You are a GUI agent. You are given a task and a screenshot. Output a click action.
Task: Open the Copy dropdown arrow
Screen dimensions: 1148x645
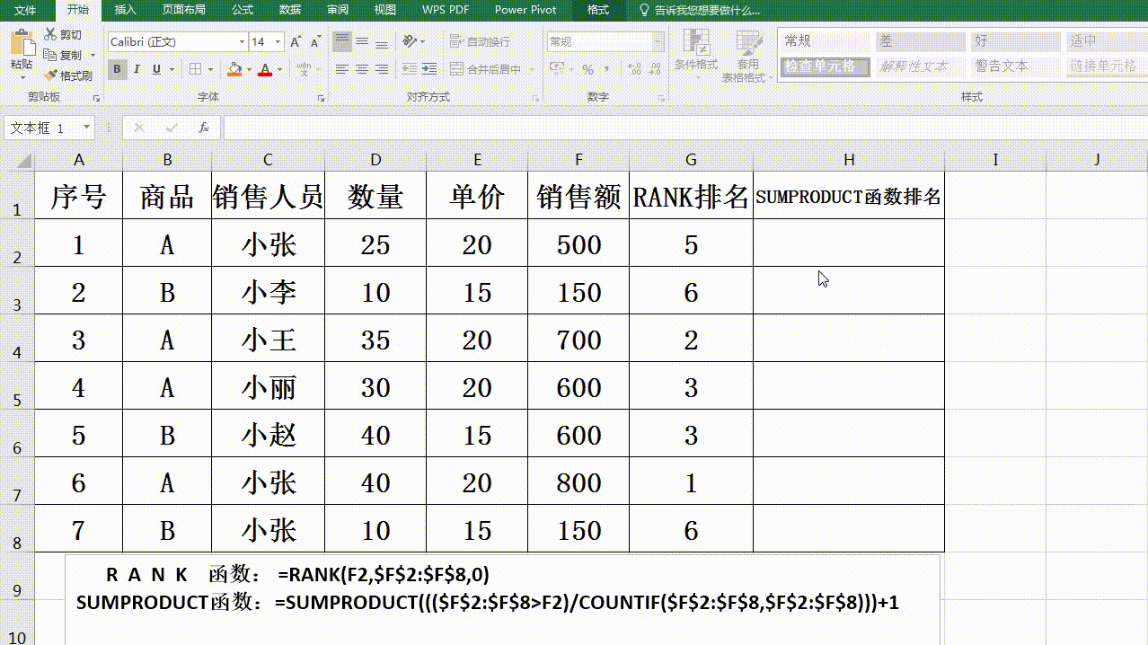coord(93,56)
